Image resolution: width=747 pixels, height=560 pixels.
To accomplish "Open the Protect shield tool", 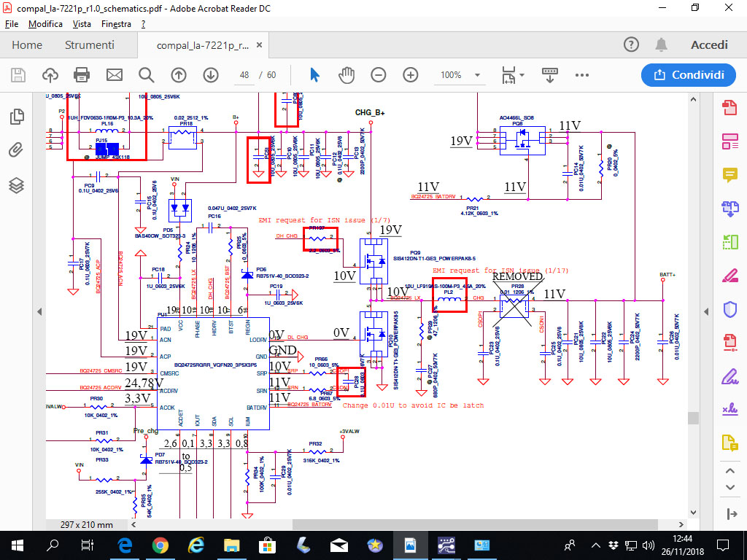I will point(729,309).
